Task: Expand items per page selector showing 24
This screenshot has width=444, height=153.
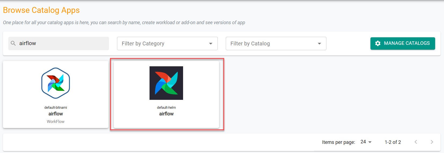Action: (x=366, y=142)
